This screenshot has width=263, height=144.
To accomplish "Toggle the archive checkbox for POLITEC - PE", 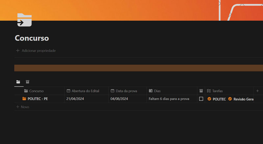I will point(201,99).
